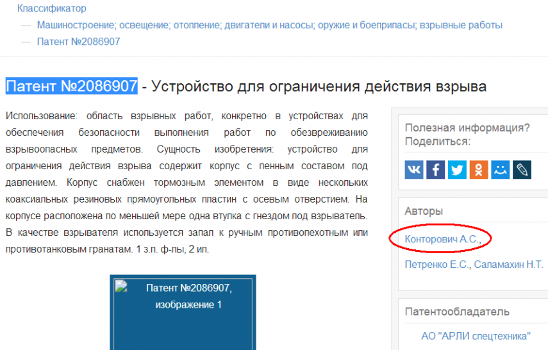548x350 pixels.
Task: Open the Классификатор breadcrumb link
Action: point(52,8)
